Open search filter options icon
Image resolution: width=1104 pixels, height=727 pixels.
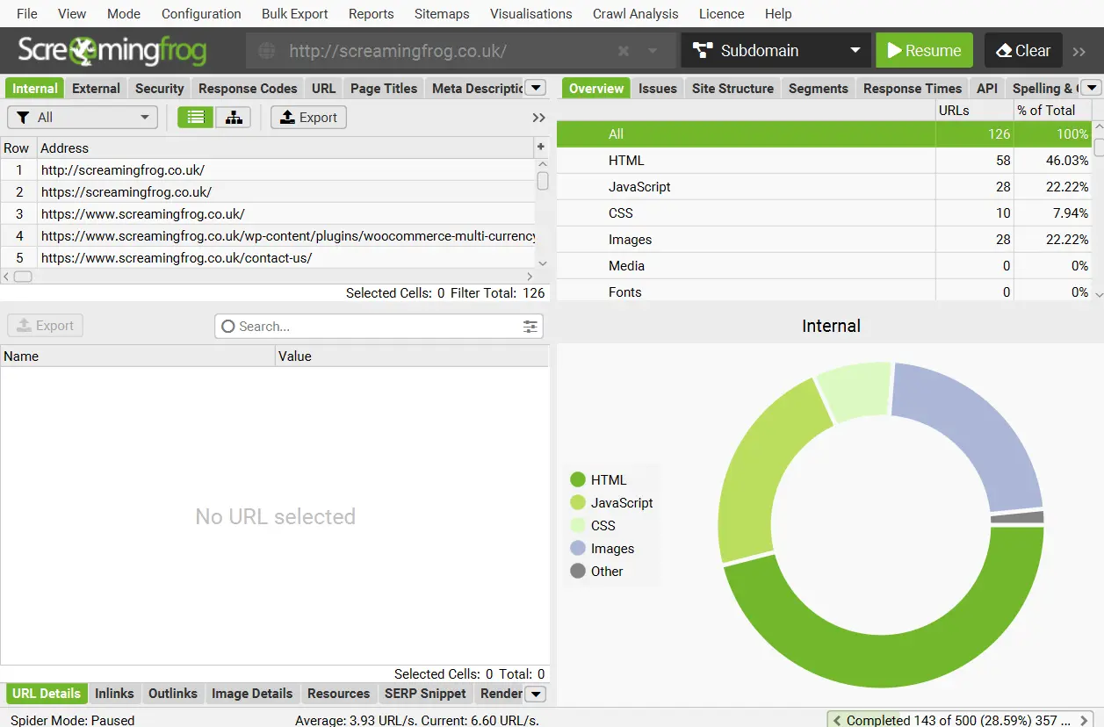(530, 327)
